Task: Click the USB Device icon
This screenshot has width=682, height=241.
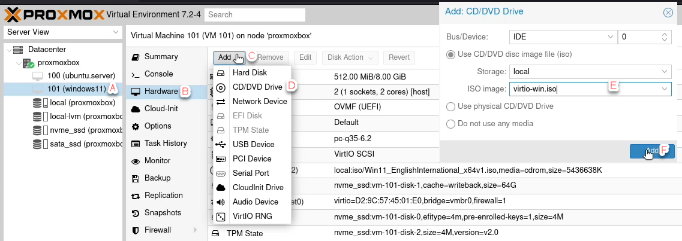Action: [x=221, y=145]
